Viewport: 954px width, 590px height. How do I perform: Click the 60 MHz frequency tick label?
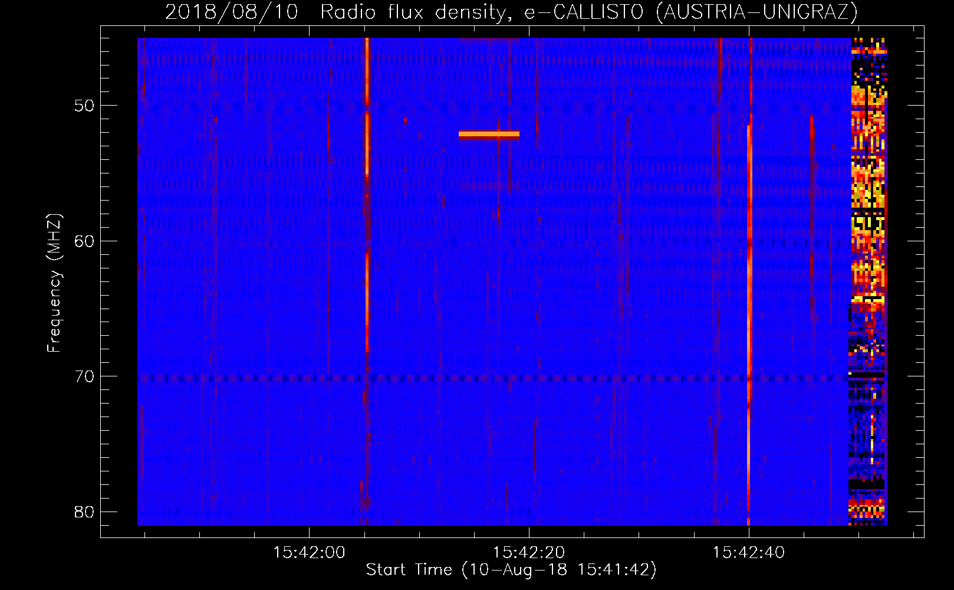point(84,241)
